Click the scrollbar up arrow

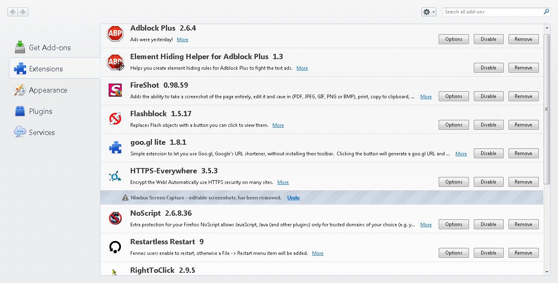pyautogui.click(x=547, y=28)
